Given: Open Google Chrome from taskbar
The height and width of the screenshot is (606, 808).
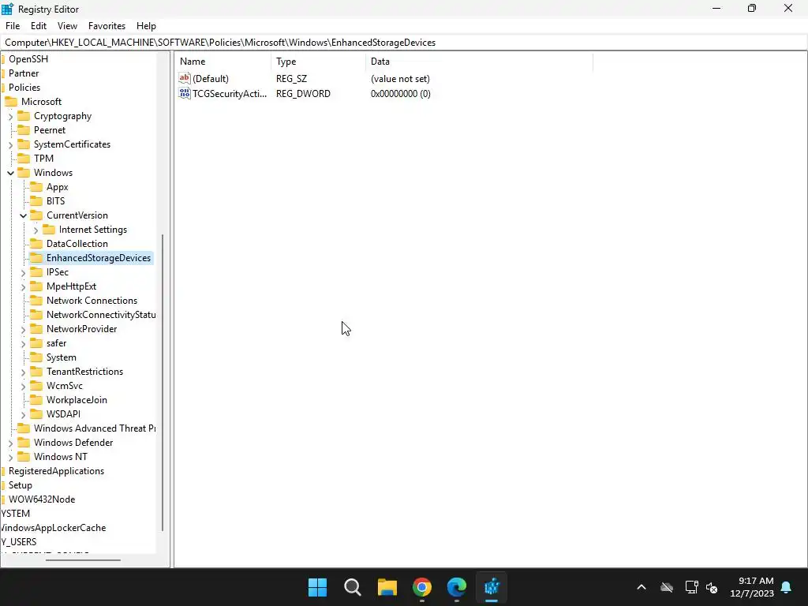Looking at the screenshot, I should tap(422, 587).
